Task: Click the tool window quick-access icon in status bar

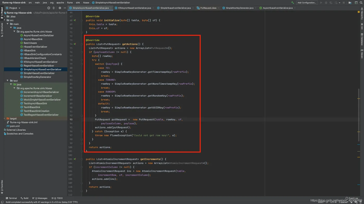Action: tap(2, 202)
